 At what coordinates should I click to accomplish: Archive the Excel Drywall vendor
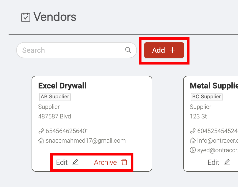pos(111,162)
